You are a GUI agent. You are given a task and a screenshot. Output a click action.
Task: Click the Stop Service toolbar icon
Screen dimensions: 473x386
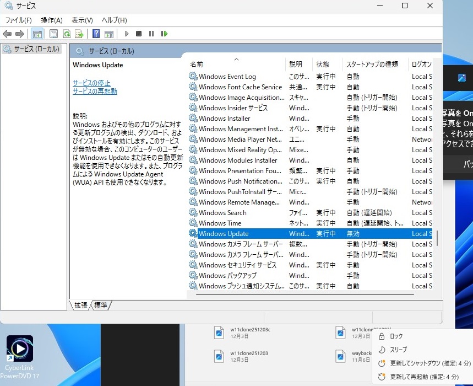tap(139, 34)
